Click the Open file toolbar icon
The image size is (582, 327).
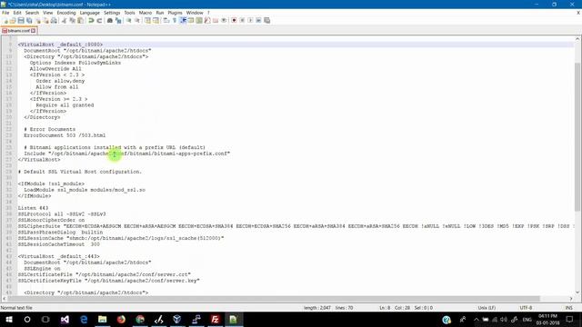(12, 20)
